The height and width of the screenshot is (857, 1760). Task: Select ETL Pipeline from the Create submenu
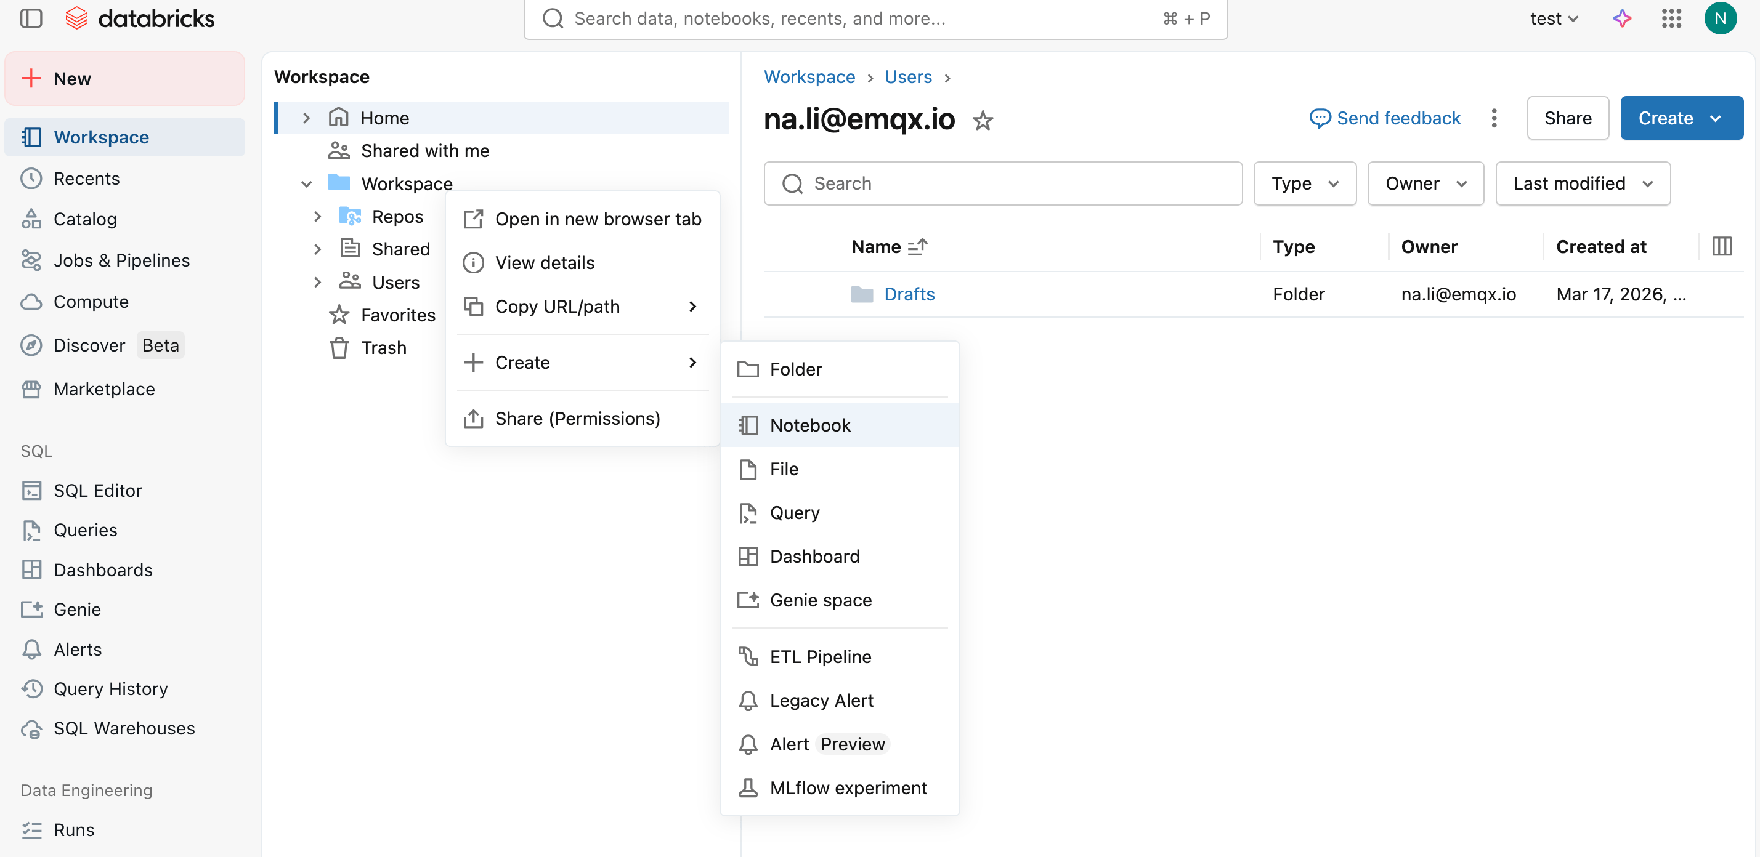point(820,656)
